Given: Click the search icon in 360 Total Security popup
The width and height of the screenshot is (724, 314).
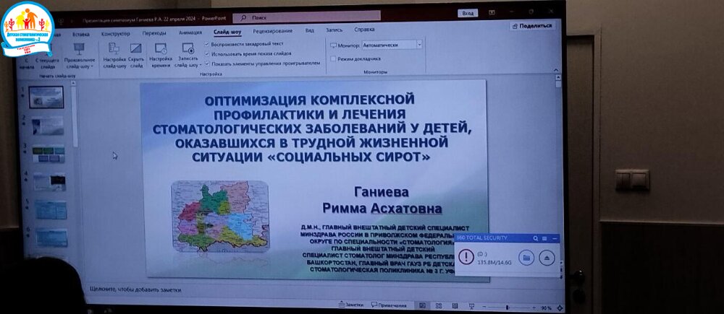Looking at the screenshot, I should click(535, 238).
